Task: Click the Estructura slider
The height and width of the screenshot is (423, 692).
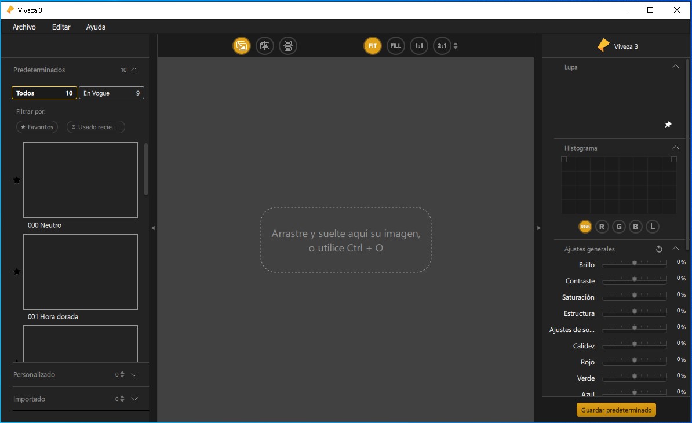Action: pyautogui.click(x=634, y=312)
